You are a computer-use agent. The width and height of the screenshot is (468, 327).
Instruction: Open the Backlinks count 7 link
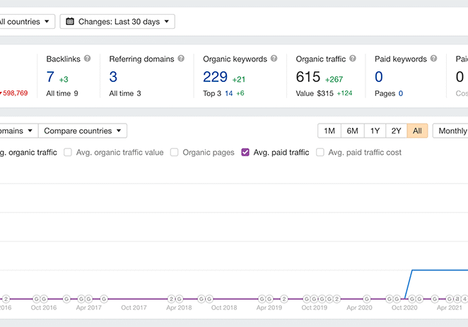[50, 77]
